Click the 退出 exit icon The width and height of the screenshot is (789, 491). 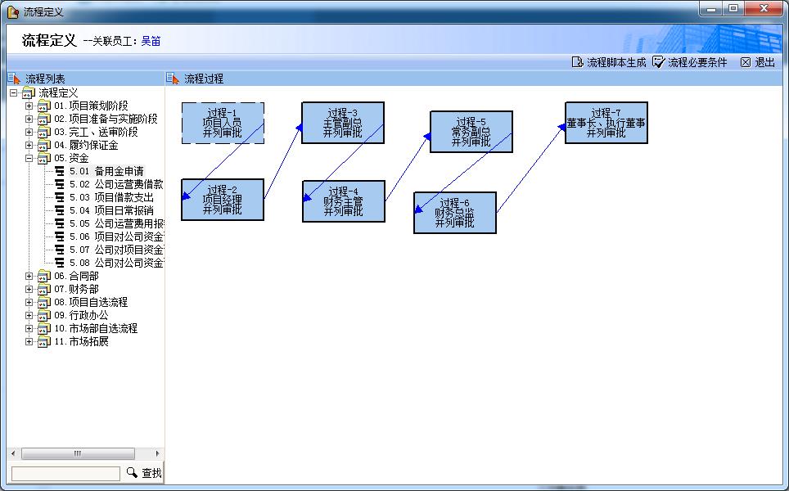coord(746,62)
